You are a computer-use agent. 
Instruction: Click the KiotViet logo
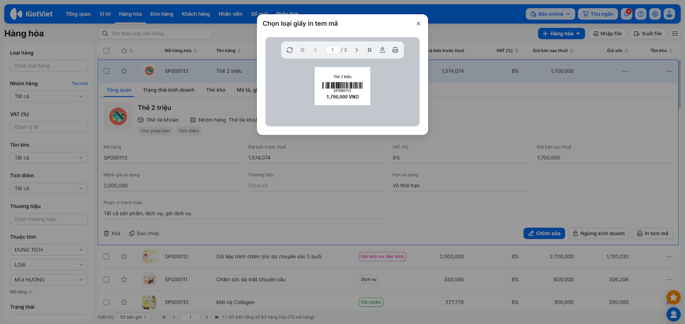click(31, 14)
